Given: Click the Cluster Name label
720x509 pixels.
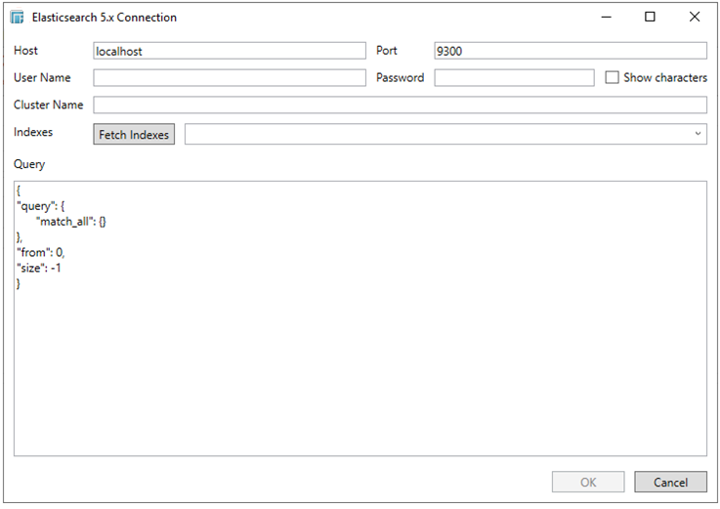Looking at the screenshot, I should point(49,106).
